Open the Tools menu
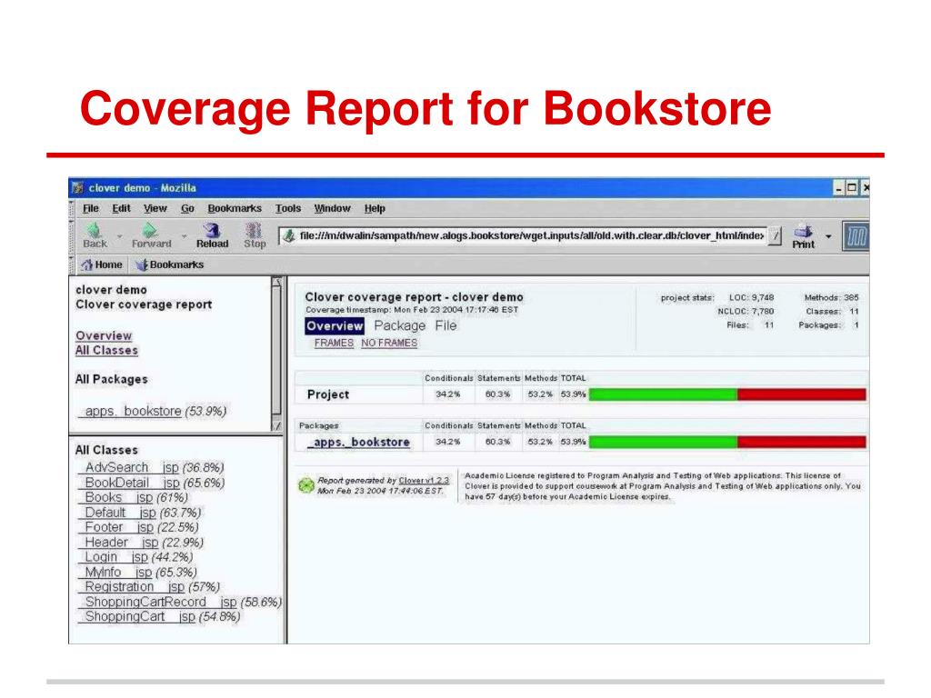Image resolution: width=931 pixels, height=698 pixels. 288,208
